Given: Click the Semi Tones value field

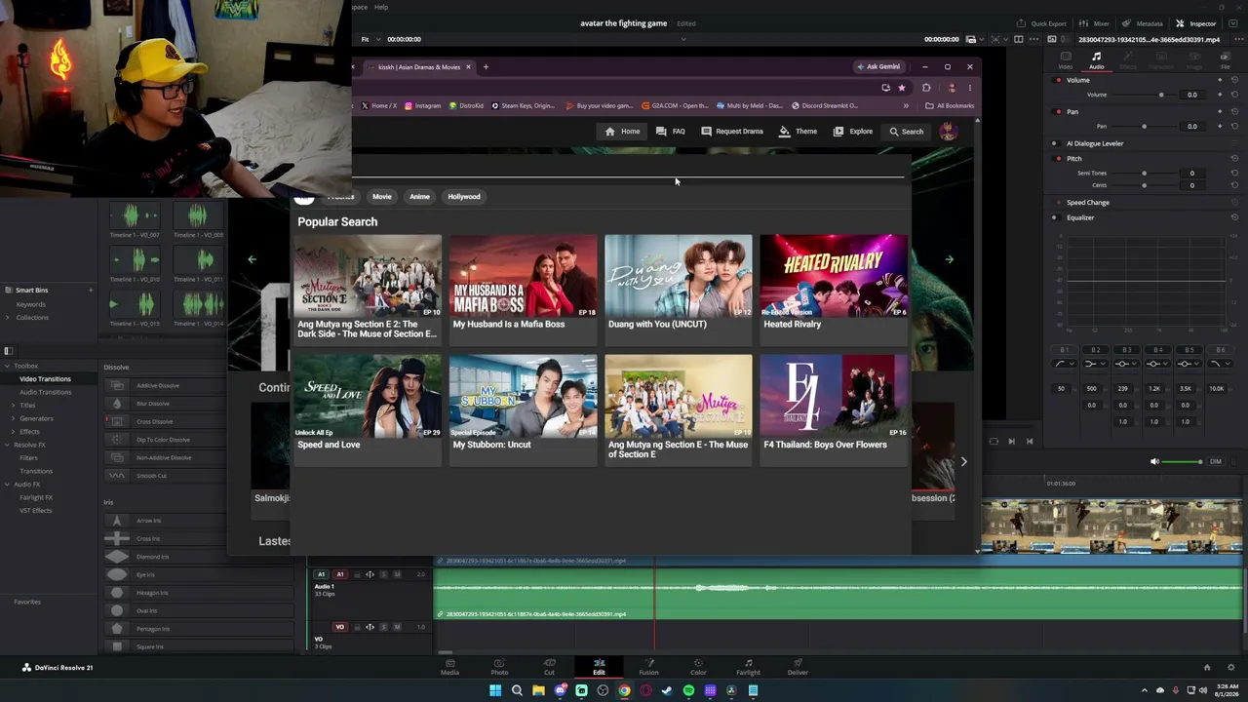Looking at the screenshot, I should pos(1191,173).
